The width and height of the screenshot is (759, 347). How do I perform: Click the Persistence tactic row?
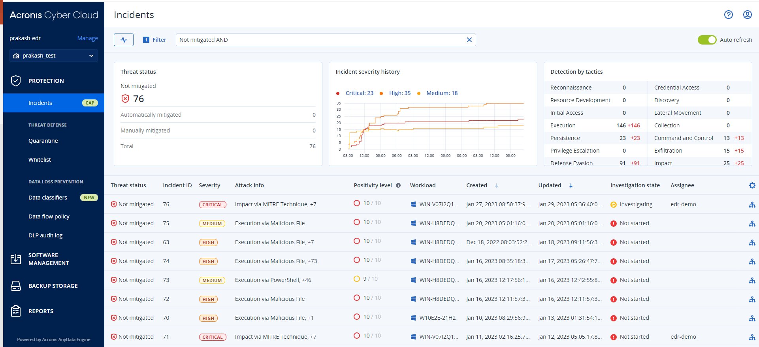pyautogui.click(x=595, y=138)
